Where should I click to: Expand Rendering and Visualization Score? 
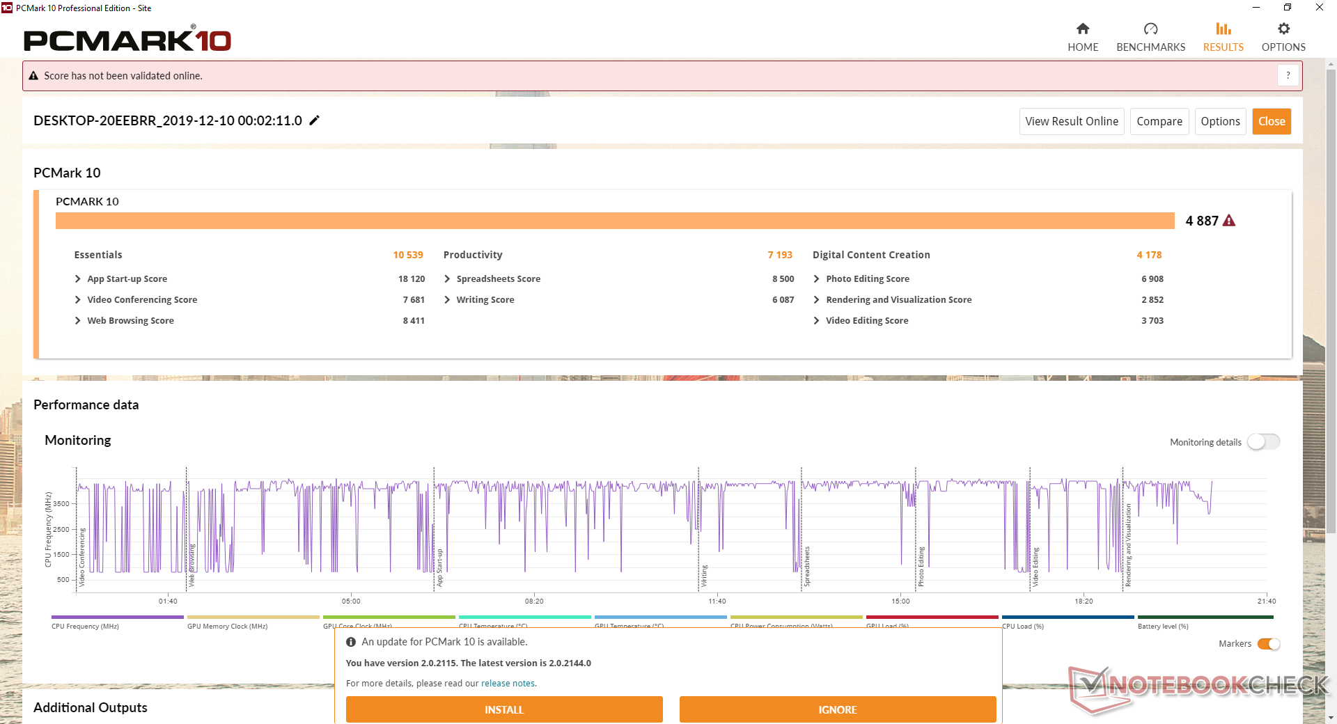point(816,300)
